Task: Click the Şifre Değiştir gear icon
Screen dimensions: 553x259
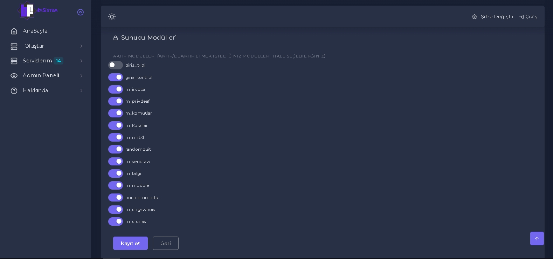Action: click(475, 17)
